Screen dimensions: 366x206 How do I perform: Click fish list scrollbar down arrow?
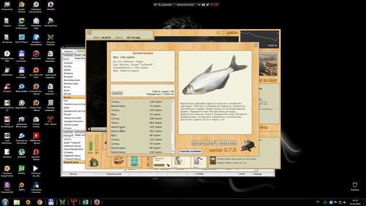[x=173, y=152]
